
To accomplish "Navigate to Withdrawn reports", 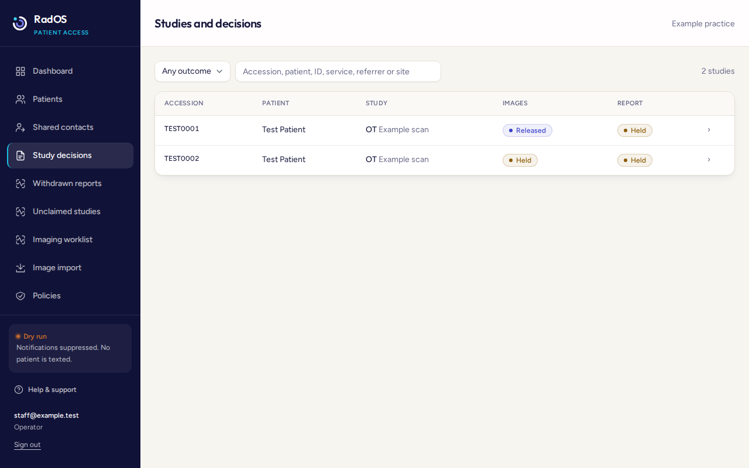I will click(70, 184).
